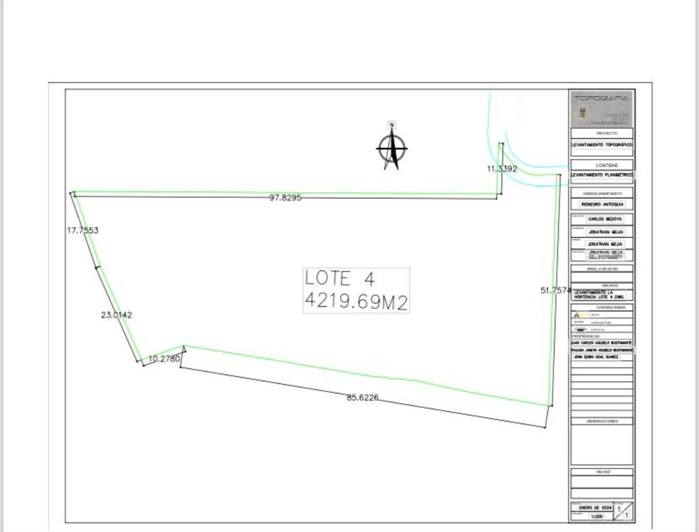This screenshot has width=699, height=532.
Task: Click the LEVANTAMIENTO TOPOGRÁFICO project field
Action: coord(602,145)
